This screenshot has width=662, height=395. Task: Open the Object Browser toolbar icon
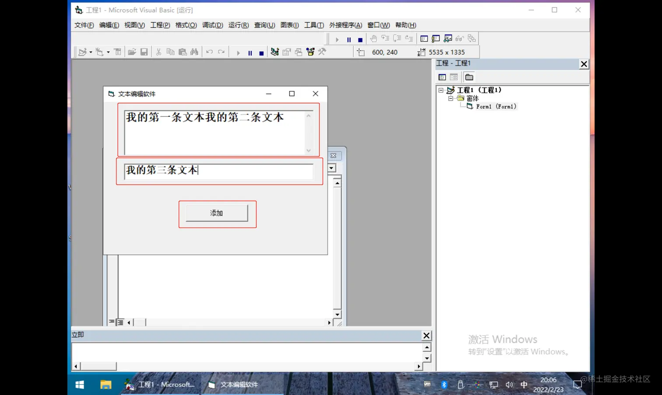(310, 52)
